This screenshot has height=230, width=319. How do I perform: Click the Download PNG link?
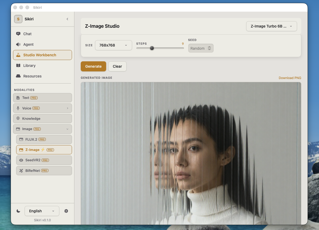(290, 78)
